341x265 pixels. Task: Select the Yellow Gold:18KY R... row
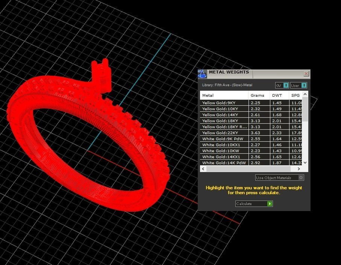[x=251, y=127]
